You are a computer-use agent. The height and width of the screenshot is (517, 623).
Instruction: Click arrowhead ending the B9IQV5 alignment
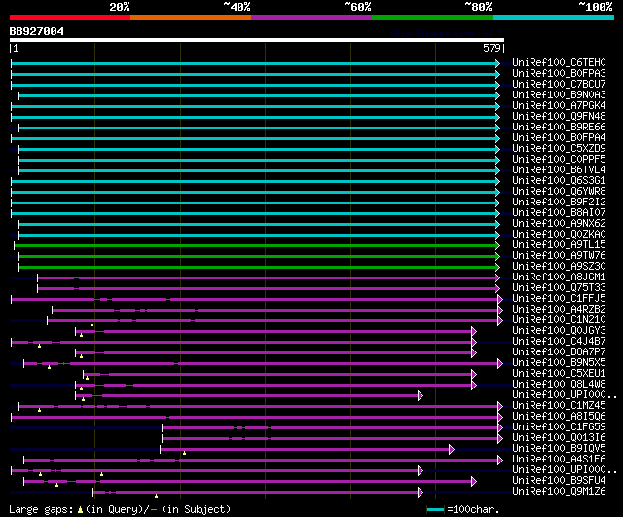click(452, 450)
